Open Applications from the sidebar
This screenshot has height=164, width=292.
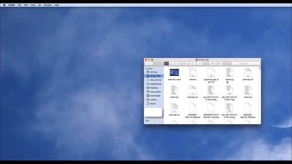[x=154, y=84]
